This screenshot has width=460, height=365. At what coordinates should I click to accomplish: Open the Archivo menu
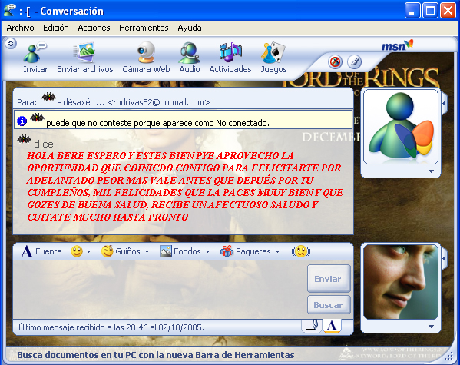(20, 28)
